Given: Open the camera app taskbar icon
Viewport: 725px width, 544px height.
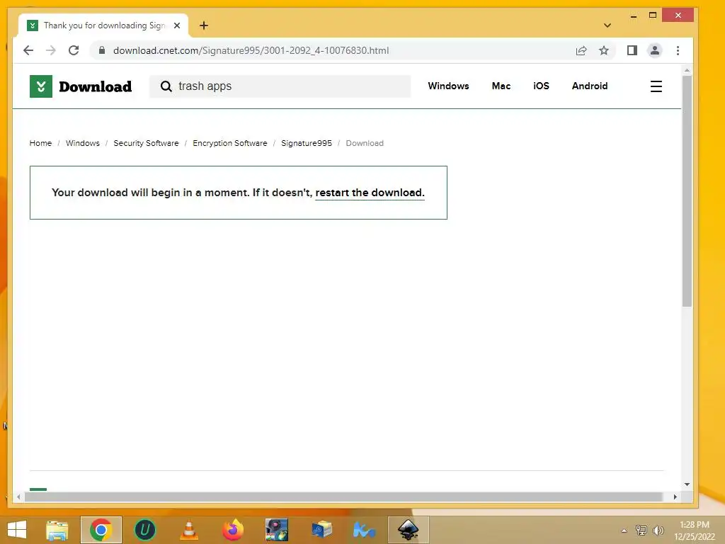Looking at the screenshot, I should [x=277, y=530].
